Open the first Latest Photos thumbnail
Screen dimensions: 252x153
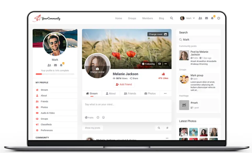tap(183, 132)
